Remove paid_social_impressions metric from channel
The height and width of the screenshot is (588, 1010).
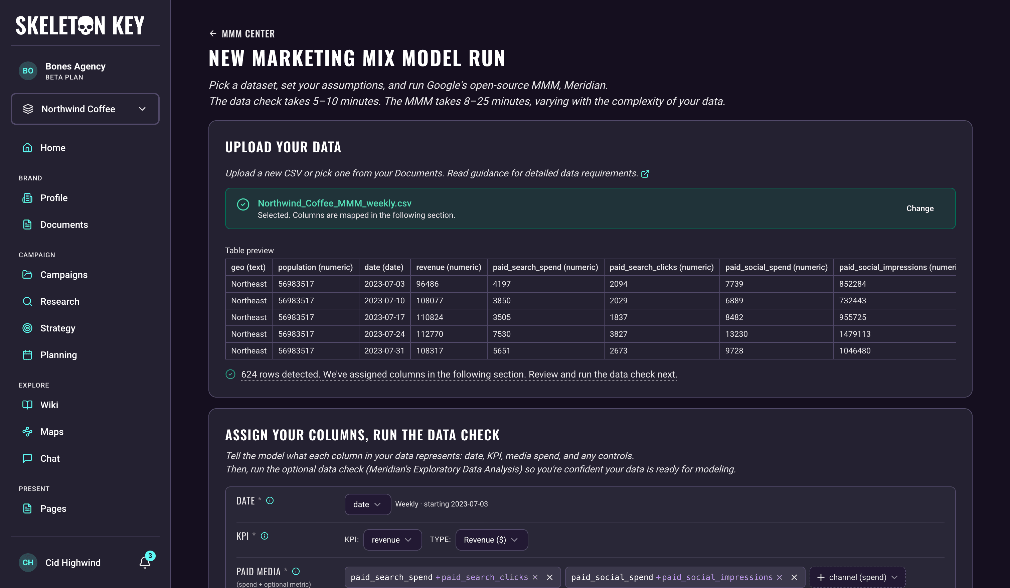[x=780, y=577]
